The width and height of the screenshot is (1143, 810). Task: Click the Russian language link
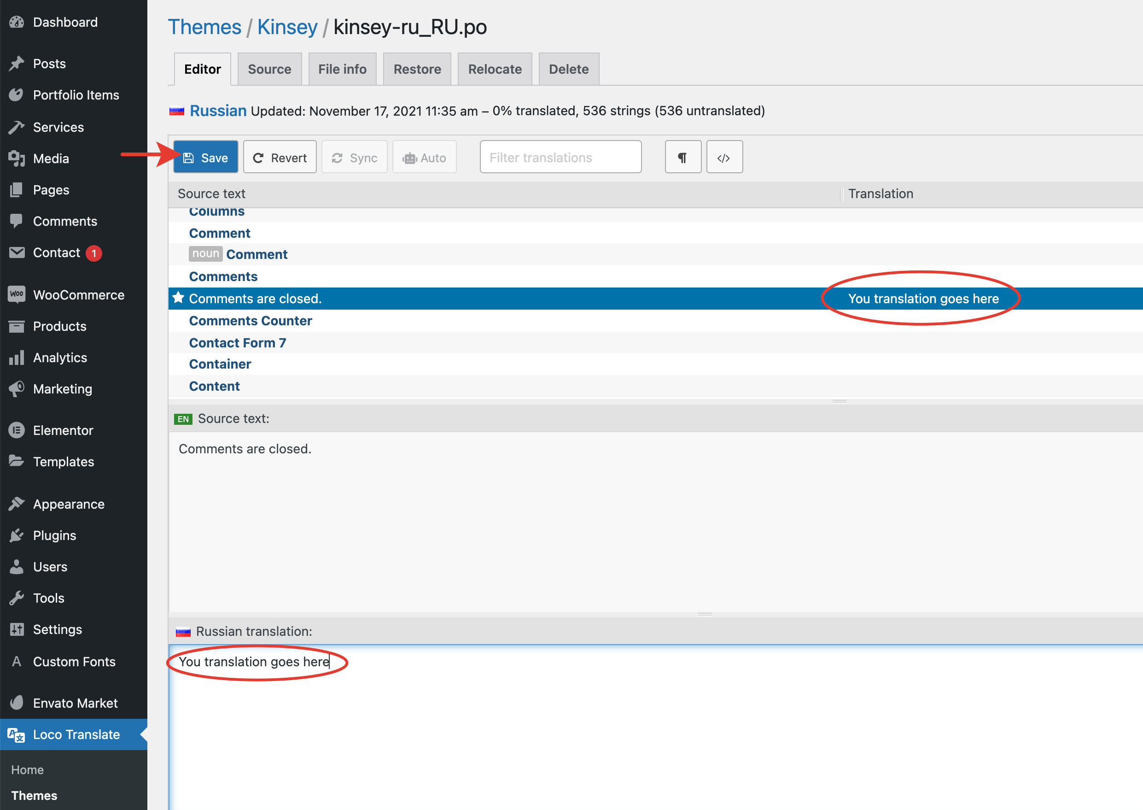click(218, 110)
